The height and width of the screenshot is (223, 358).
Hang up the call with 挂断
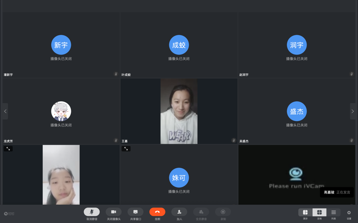(x=157, y=212)
